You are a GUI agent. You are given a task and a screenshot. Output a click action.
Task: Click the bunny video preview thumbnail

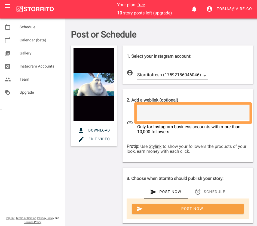[94, 84]
